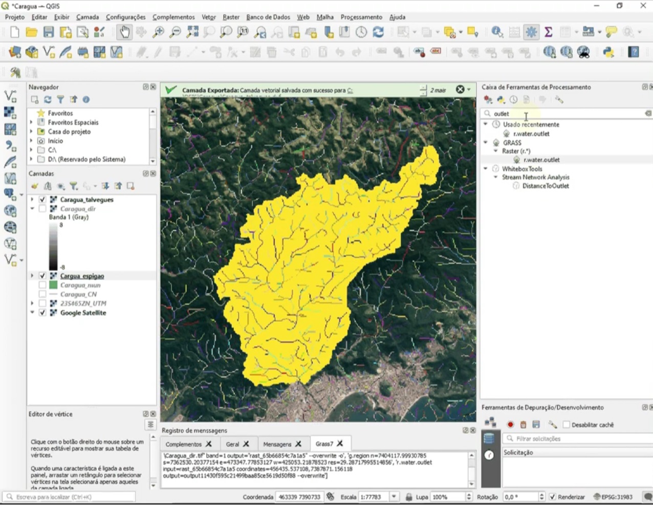
Task: Select the Pan Map hand tool
Action: click(x=124, y=32)
